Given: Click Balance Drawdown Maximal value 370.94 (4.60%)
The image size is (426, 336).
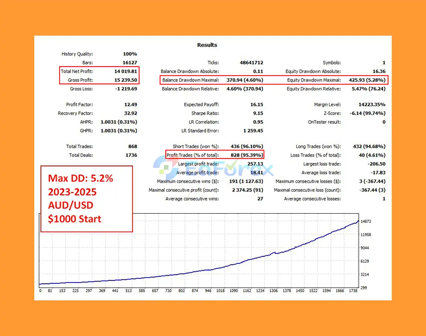Looking at the screenshot, I should 245,80.
